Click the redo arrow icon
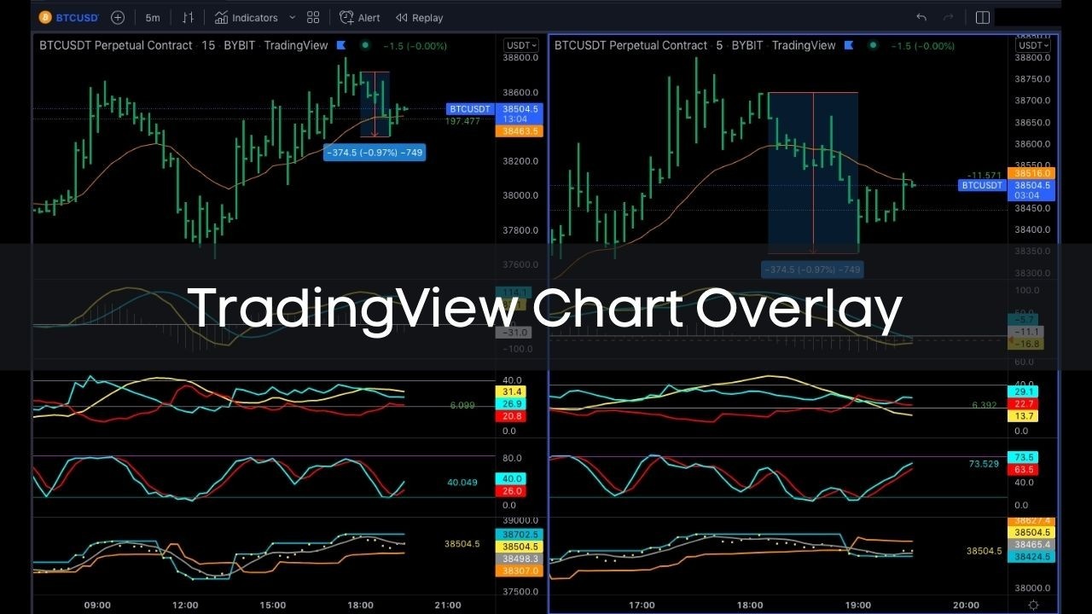1092x614 pixels. [x=948, y=17]
